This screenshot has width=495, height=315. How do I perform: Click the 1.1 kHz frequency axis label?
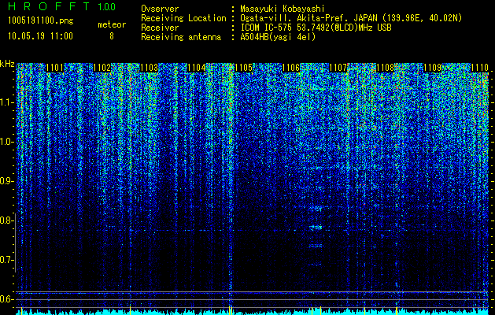[x=6, y=102]
